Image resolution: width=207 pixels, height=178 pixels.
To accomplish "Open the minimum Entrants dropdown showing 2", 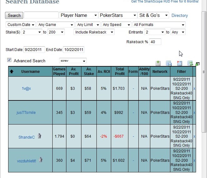I will pos(155,32).
